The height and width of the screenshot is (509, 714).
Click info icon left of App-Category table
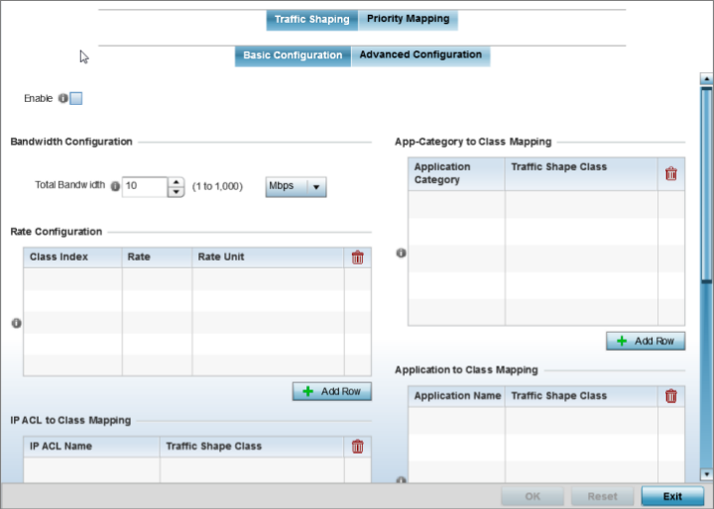(401, 254)
